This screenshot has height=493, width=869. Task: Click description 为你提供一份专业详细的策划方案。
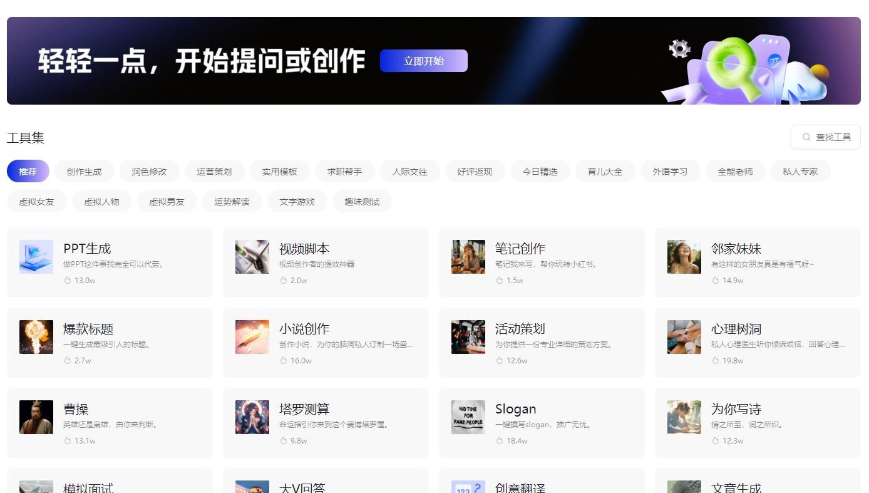click(555, 345)
